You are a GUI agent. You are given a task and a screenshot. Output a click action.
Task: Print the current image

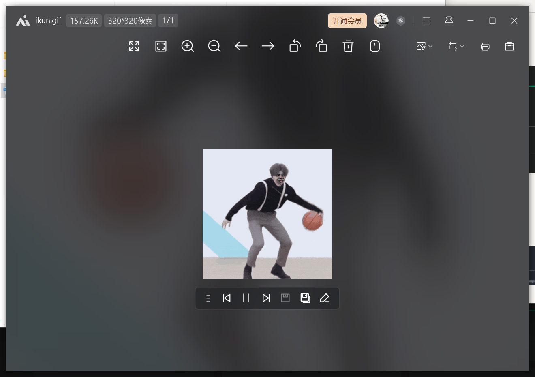coord(485,46)
